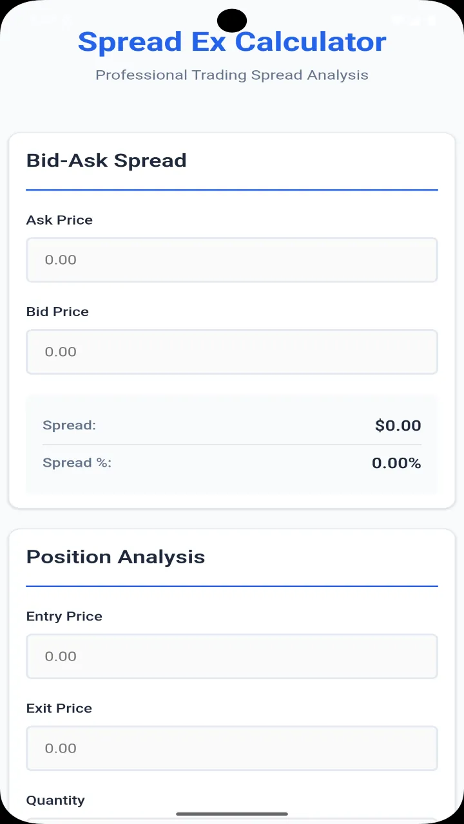The width and height of the screenshot is (464, 824).
Task: Tap the Quantity field label
Action: click(55, 800)
